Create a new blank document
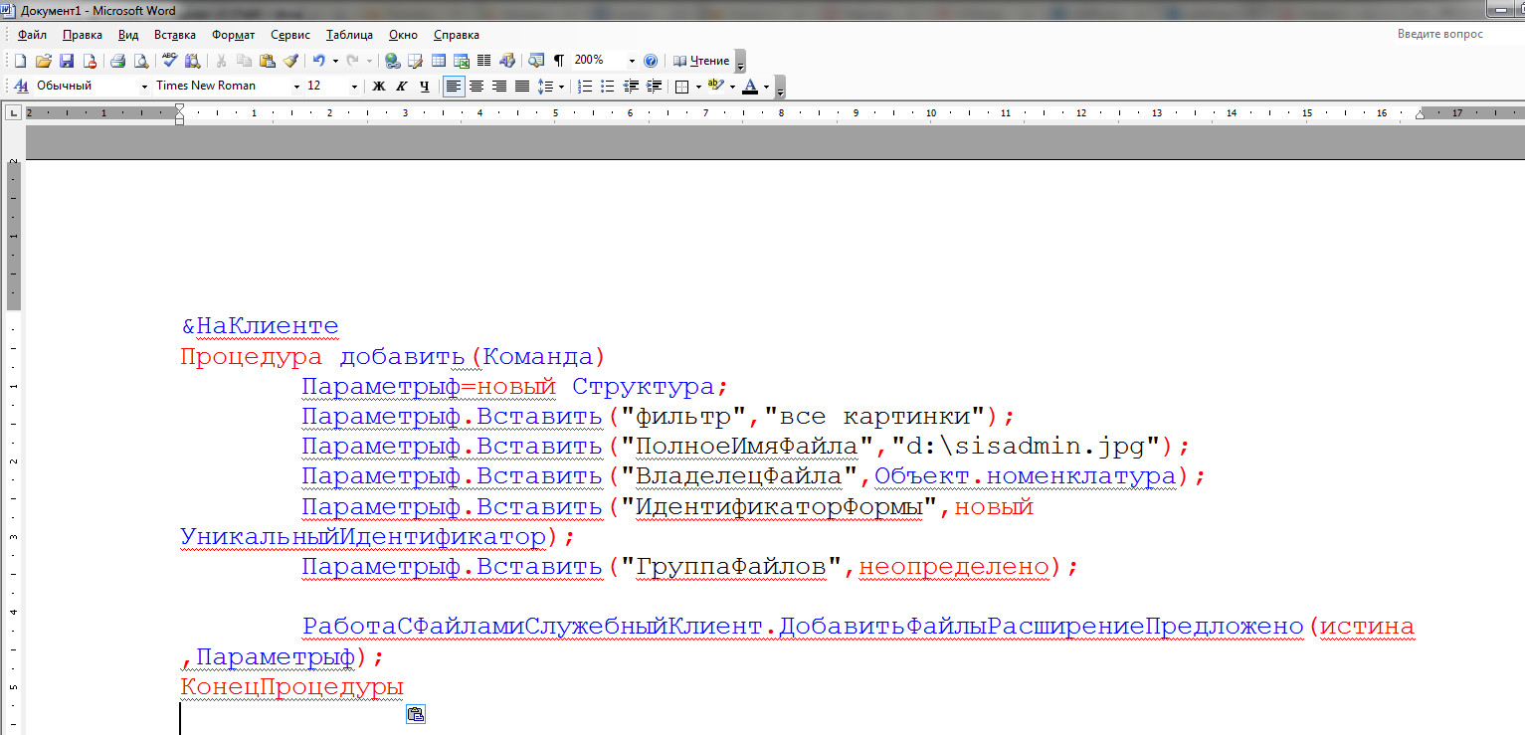The width and height of the screenshot is (1525, 735). [20, 61]
